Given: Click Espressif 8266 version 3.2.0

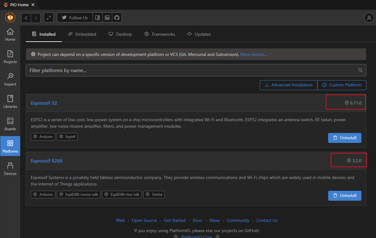Looking at the screenshot, I should click(354, 161).
